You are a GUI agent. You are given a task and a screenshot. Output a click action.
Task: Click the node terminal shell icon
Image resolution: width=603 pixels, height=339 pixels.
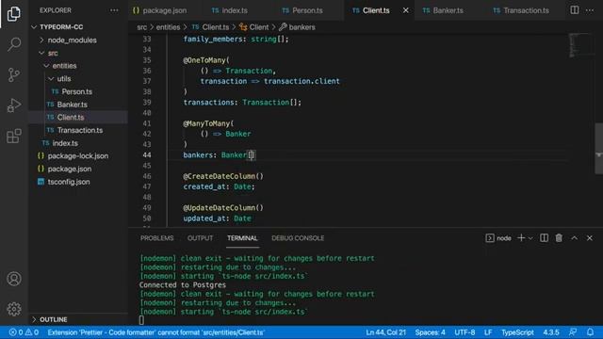click(490, 238)
